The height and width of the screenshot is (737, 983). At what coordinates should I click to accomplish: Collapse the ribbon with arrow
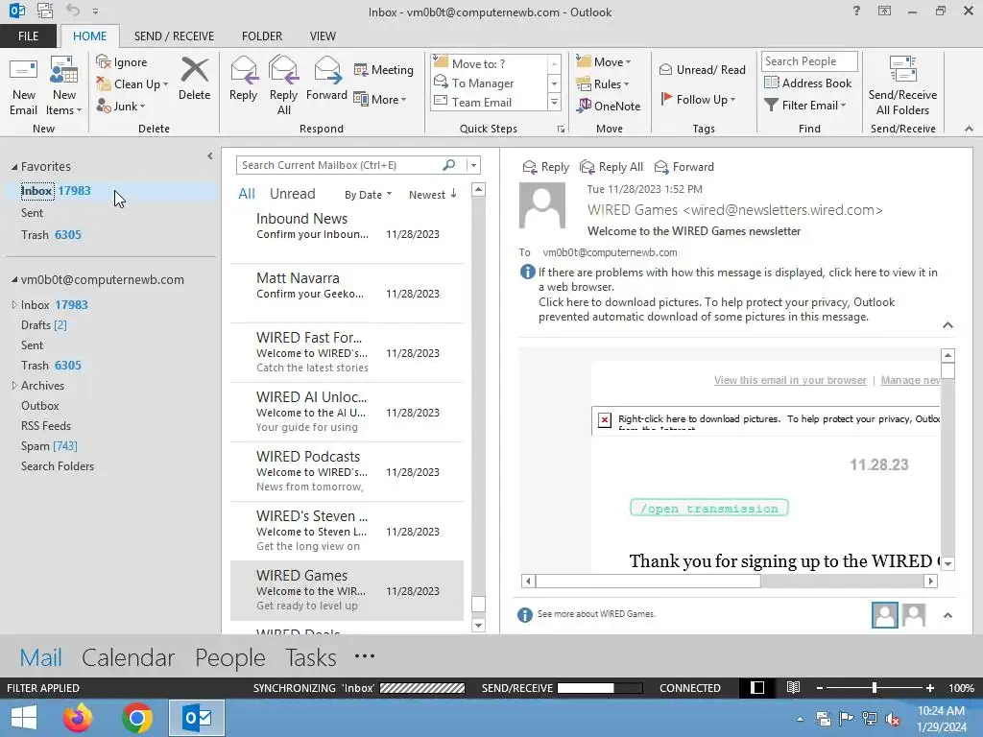tap(969, 129)
